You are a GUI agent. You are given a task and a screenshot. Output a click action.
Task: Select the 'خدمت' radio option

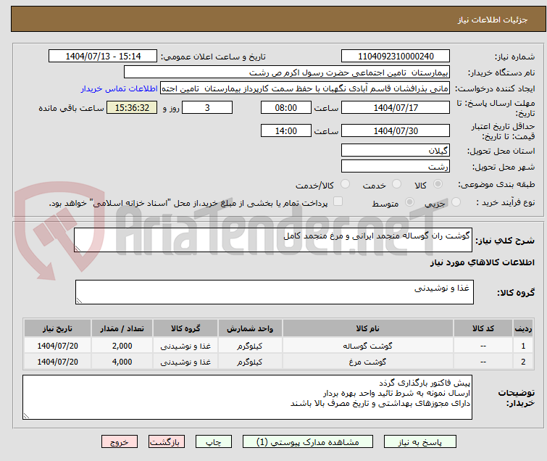coord(398,185)
